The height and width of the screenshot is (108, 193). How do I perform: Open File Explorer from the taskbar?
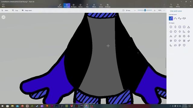(12, 106)
